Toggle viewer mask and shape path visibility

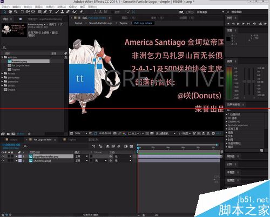pyautogui.click(x=96, y=133)
